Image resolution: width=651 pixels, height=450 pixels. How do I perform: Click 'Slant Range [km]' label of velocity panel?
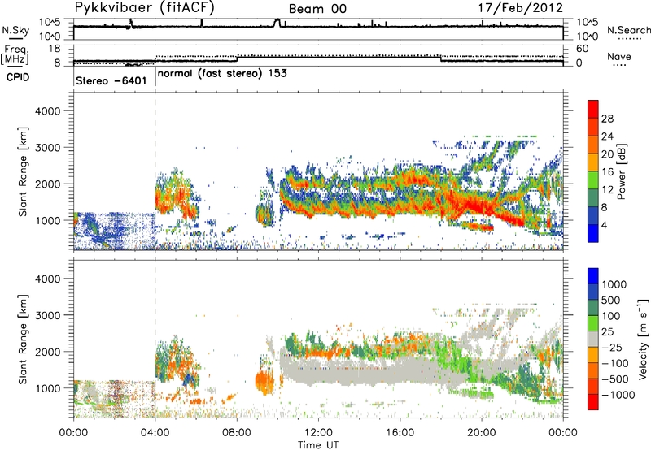tap(23, 339)
